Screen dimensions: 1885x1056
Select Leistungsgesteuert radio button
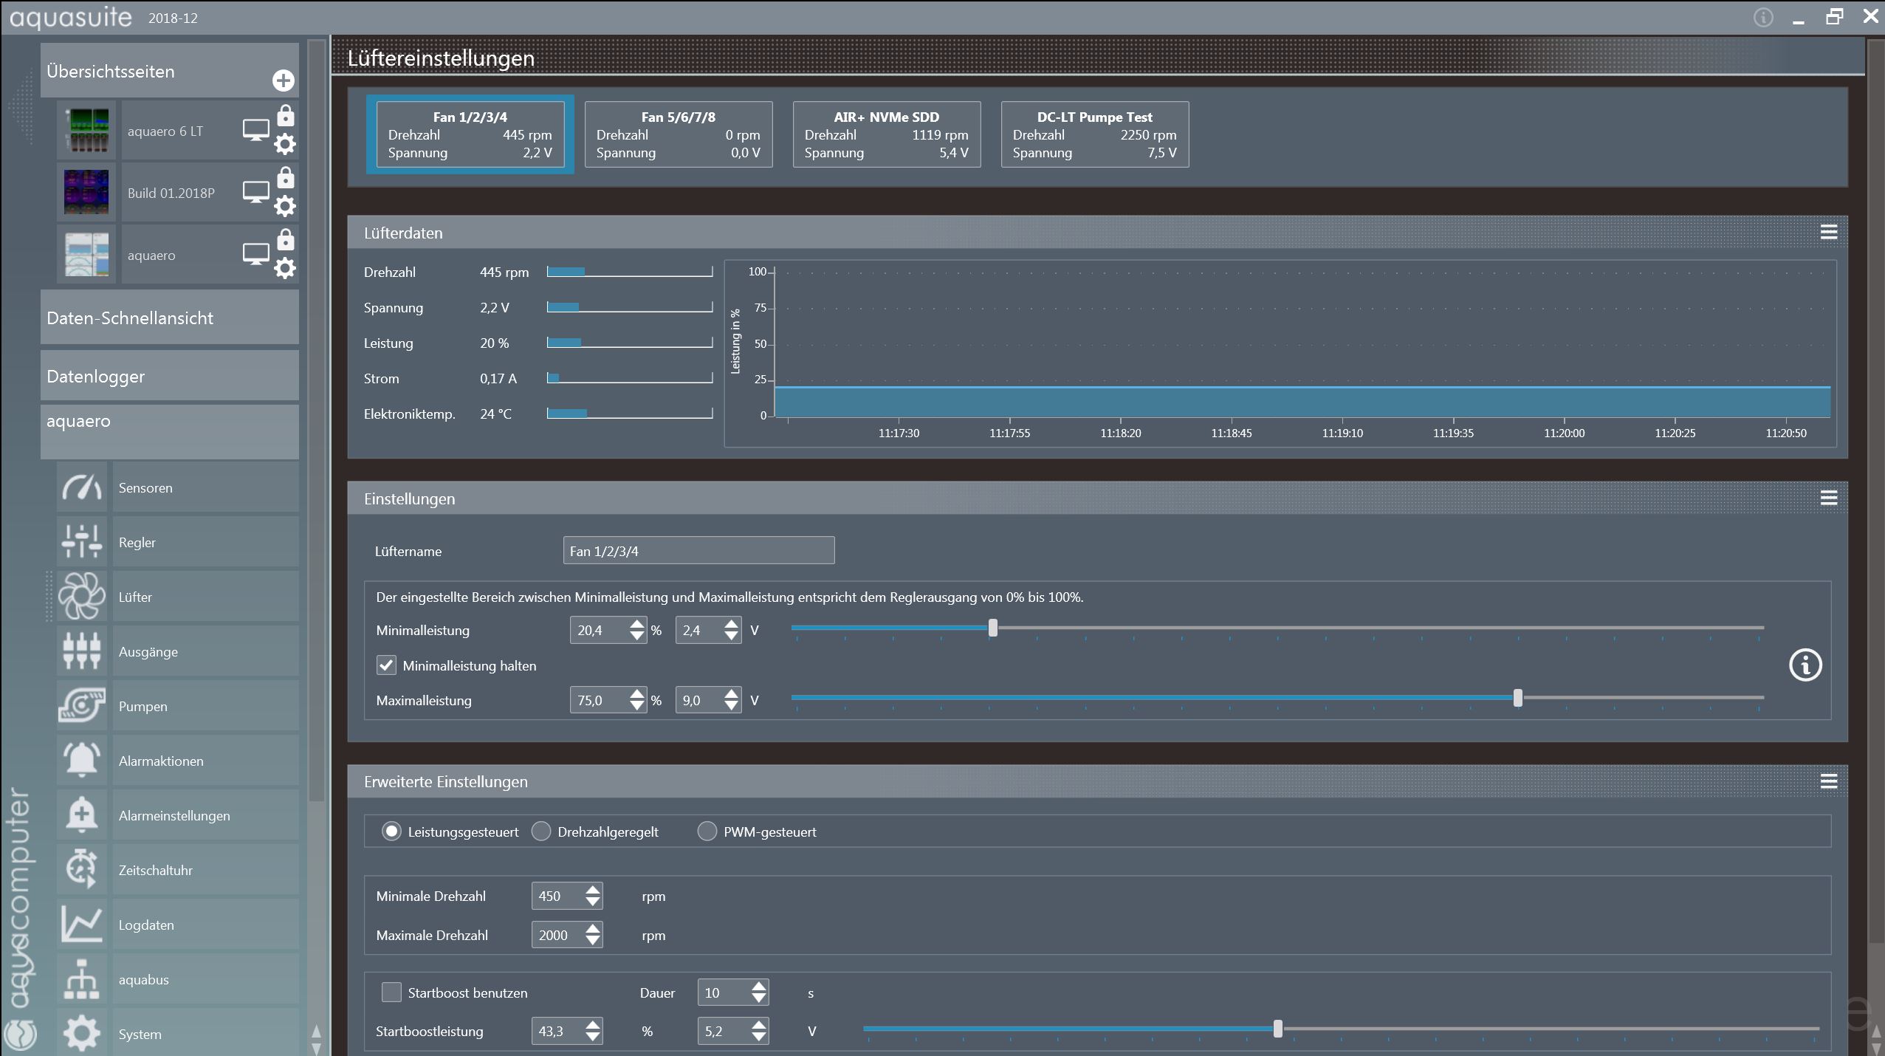pyautogui.click(x=391, y=832)
